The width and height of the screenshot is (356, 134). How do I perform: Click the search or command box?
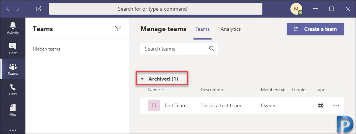(156, 9)
